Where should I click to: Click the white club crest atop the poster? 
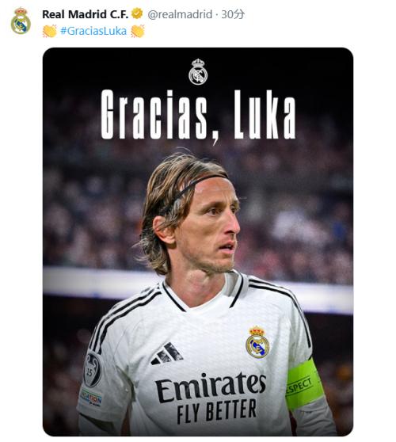198,71
